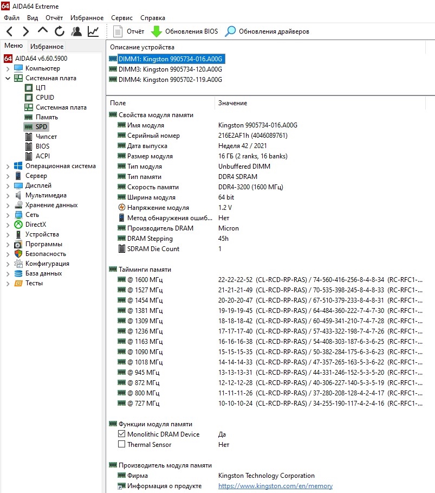
Task: Expand the Конфигурация tree node
Action: point(8,264)
